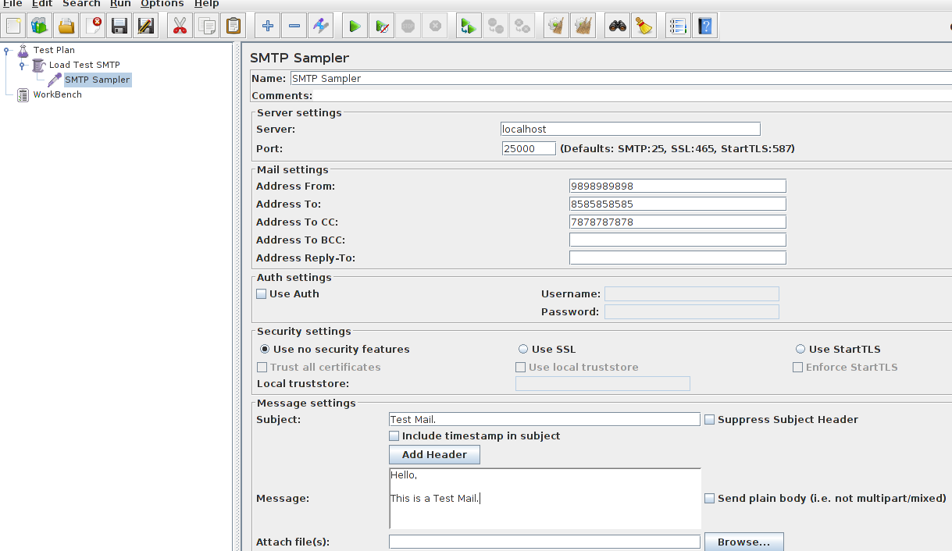
Task: Open the Options menu
Action: [x=162, y=4]
